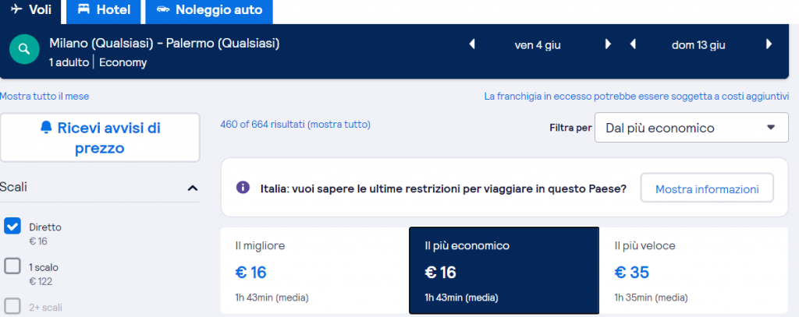Screen dimensions: 799x317
Task: Choose the Il migliore sorting card
Action: (314, 270)
